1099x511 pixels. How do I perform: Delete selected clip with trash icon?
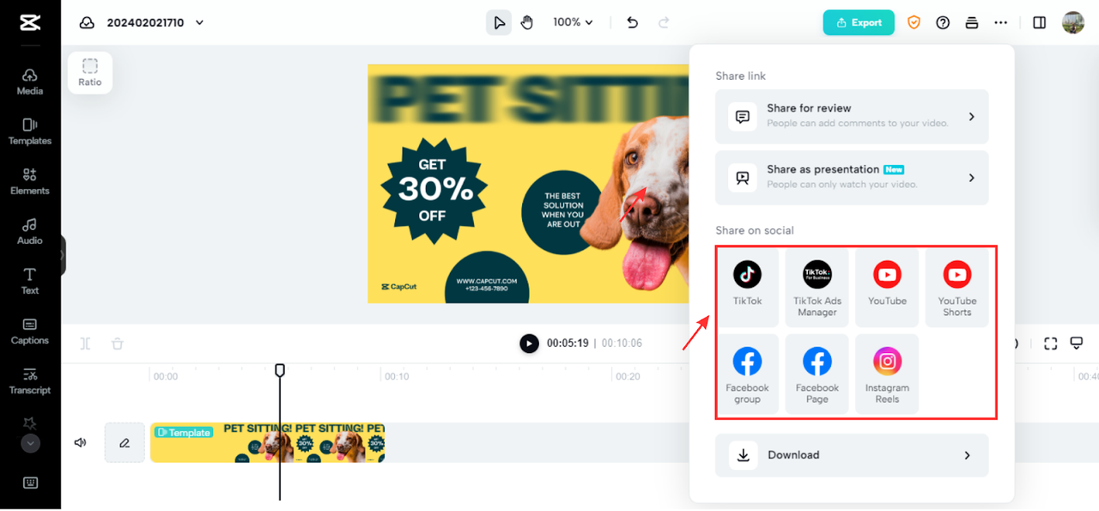tap(118, 344)
